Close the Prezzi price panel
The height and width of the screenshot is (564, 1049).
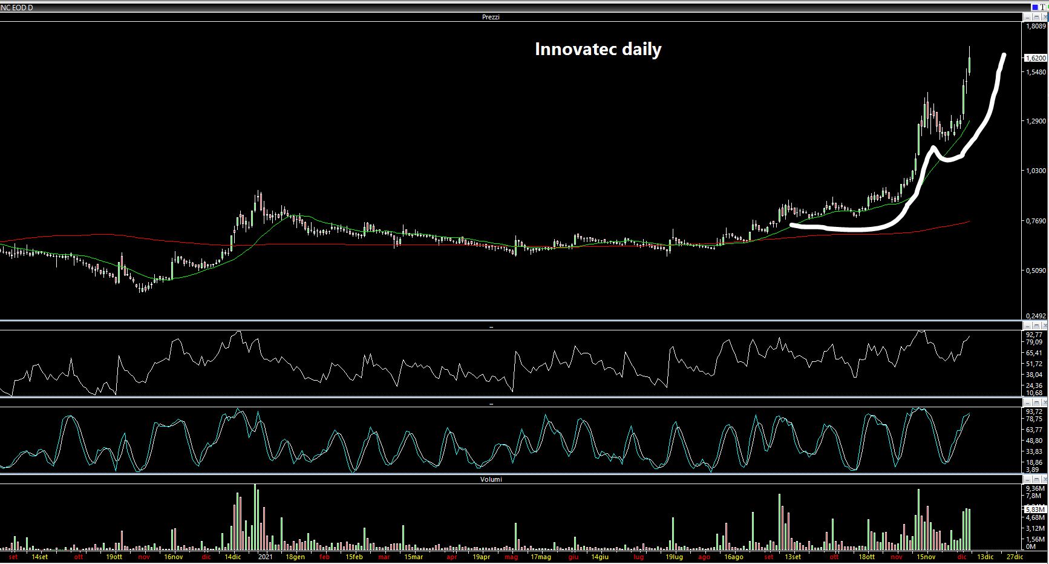pos(1044,17)
